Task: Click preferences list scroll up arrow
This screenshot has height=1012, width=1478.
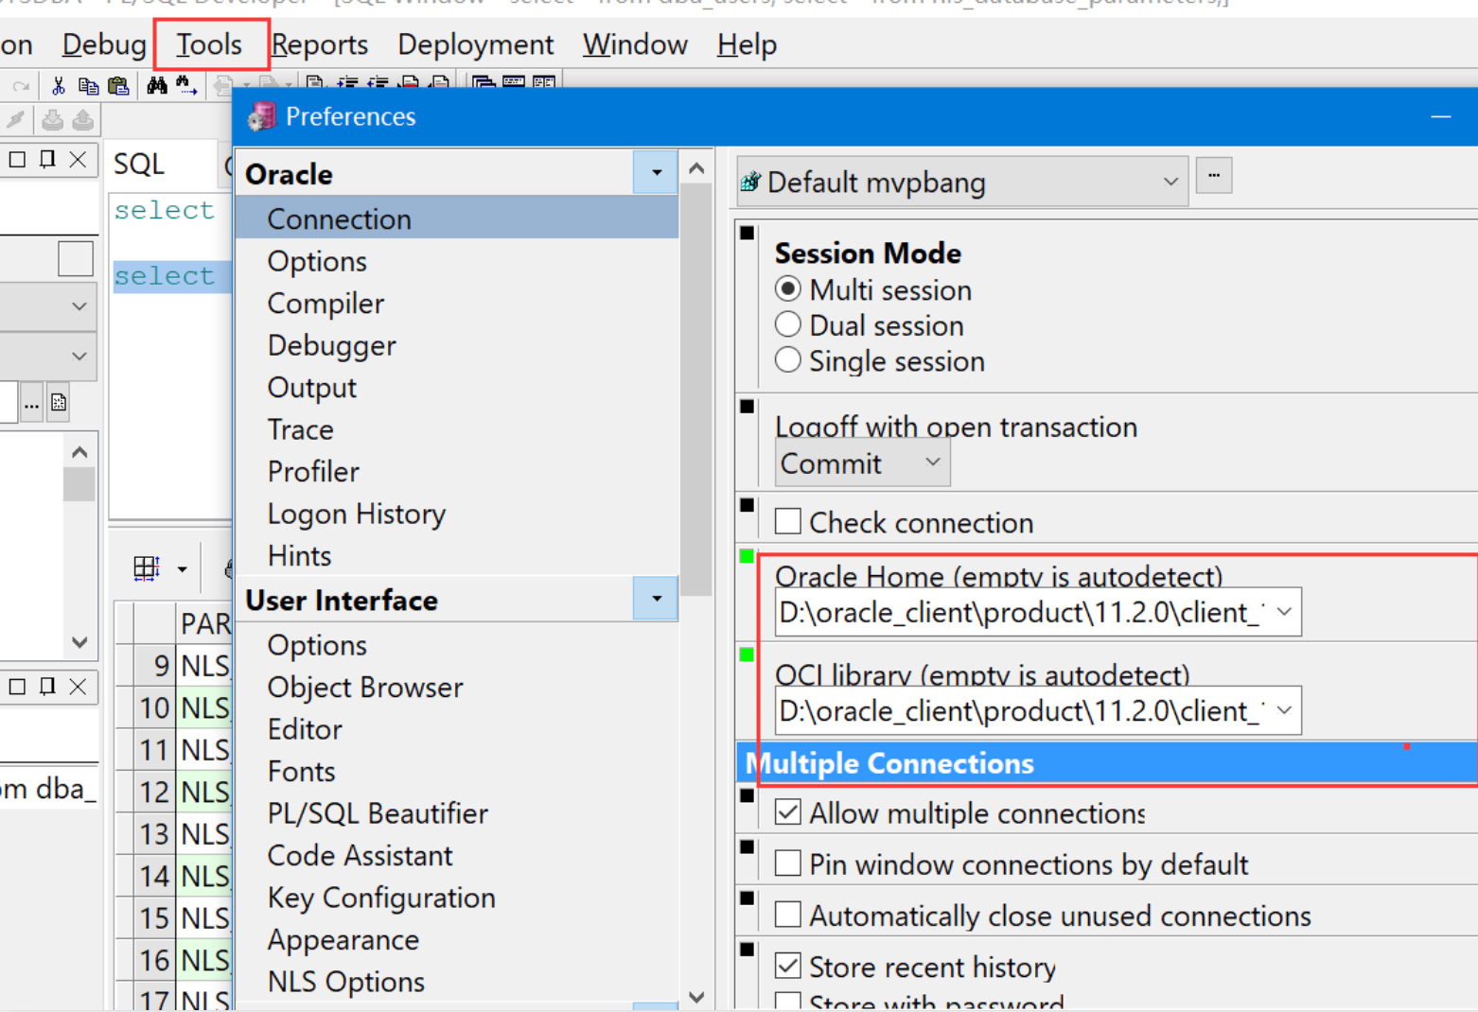Action: pyautogui.click(x=696, y=168)
